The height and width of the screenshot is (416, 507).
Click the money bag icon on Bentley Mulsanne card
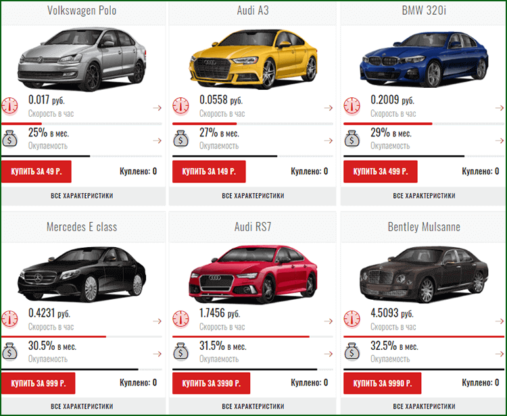tap(352, 352)
